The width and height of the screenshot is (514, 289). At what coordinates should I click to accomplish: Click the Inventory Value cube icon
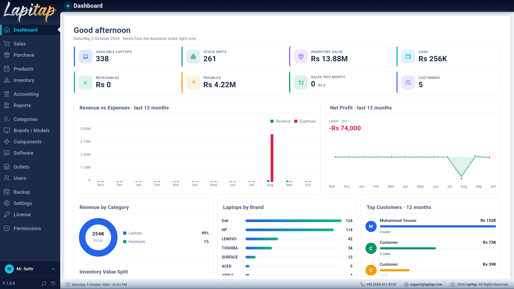tap(301, 56)
